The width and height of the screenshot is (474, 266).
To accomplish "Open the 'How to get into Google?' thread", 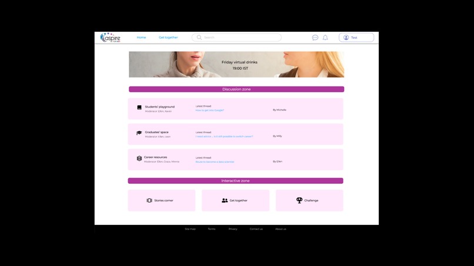I will pyautogui.click(x=210, y=110).
